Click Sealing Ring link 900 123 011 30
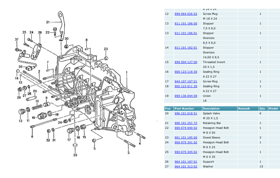This screenshot has width=280, height=178. (186, 86)
